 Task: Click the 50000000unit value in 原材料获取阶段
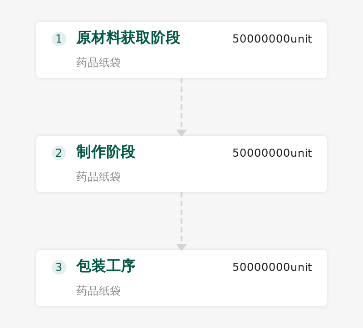pos(272,39)
